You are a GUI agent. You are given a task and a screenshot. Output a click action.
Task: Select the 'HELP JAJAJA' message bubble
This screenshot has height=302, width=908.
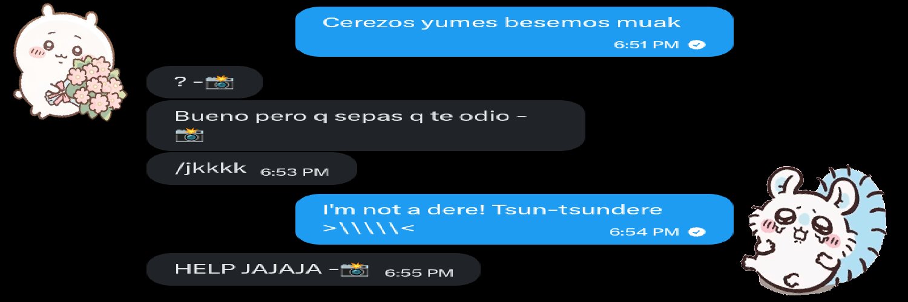pyautogui.click(x=314, y=269)
